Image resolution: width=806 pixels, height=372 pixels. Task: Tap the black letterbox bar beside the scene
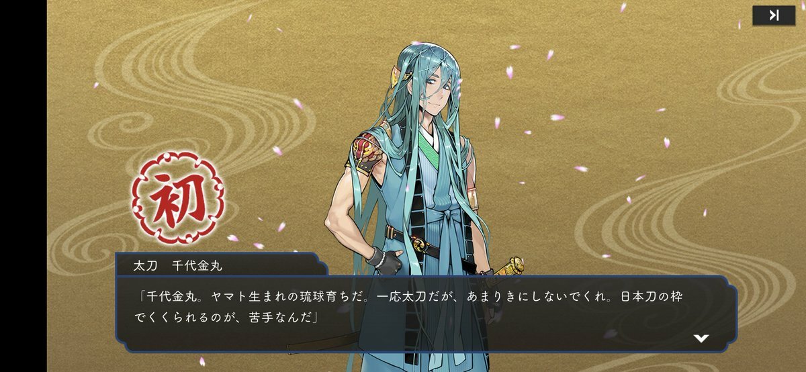coord(23,186)
